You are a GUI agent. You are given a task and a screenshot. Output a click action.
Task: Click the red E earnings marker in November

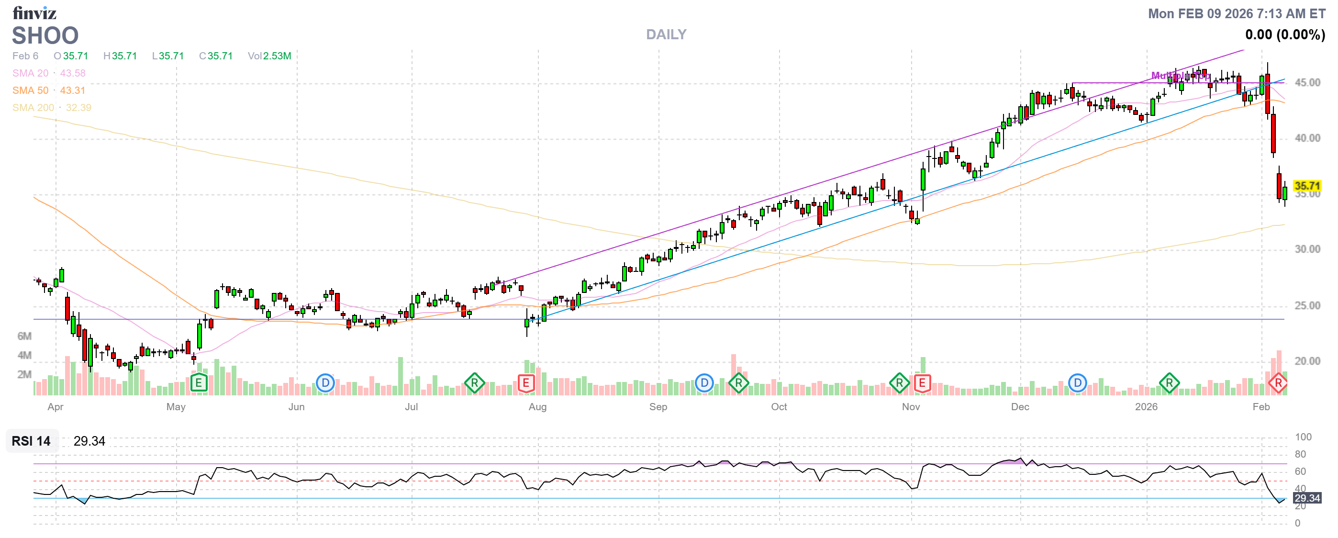922,383
